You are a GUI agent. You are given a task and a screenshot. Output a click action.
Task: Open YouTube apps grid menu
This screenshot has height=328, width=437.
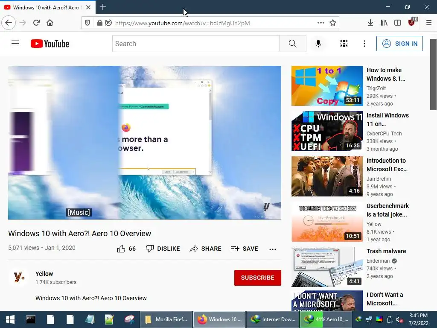pyautogui.click(x=344, y=44)
